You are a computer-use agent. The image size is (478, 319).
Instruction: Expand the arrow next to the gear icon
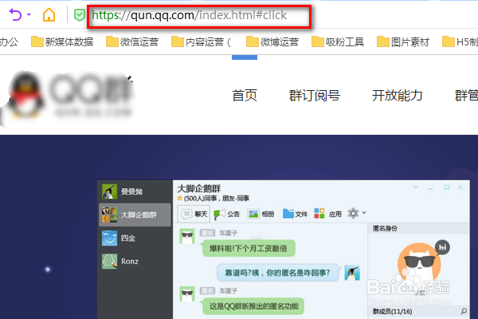[x=364, y=213]
